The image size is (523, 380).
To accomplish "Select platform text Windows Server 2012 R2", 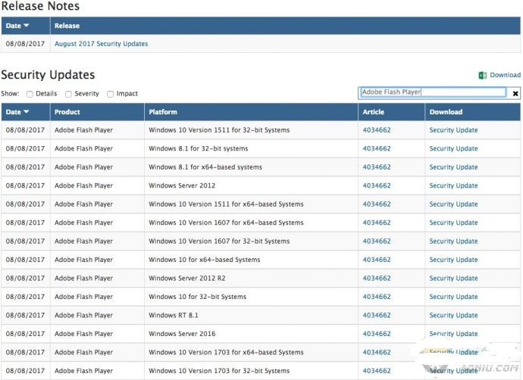I will click(187, 278).
